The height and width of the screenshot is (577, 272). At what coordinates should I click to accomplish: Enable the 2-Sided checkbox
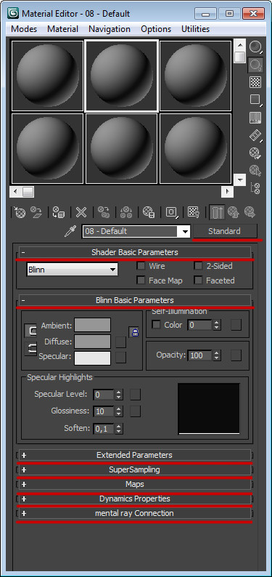pyautogui.click(x=198, y=266)
